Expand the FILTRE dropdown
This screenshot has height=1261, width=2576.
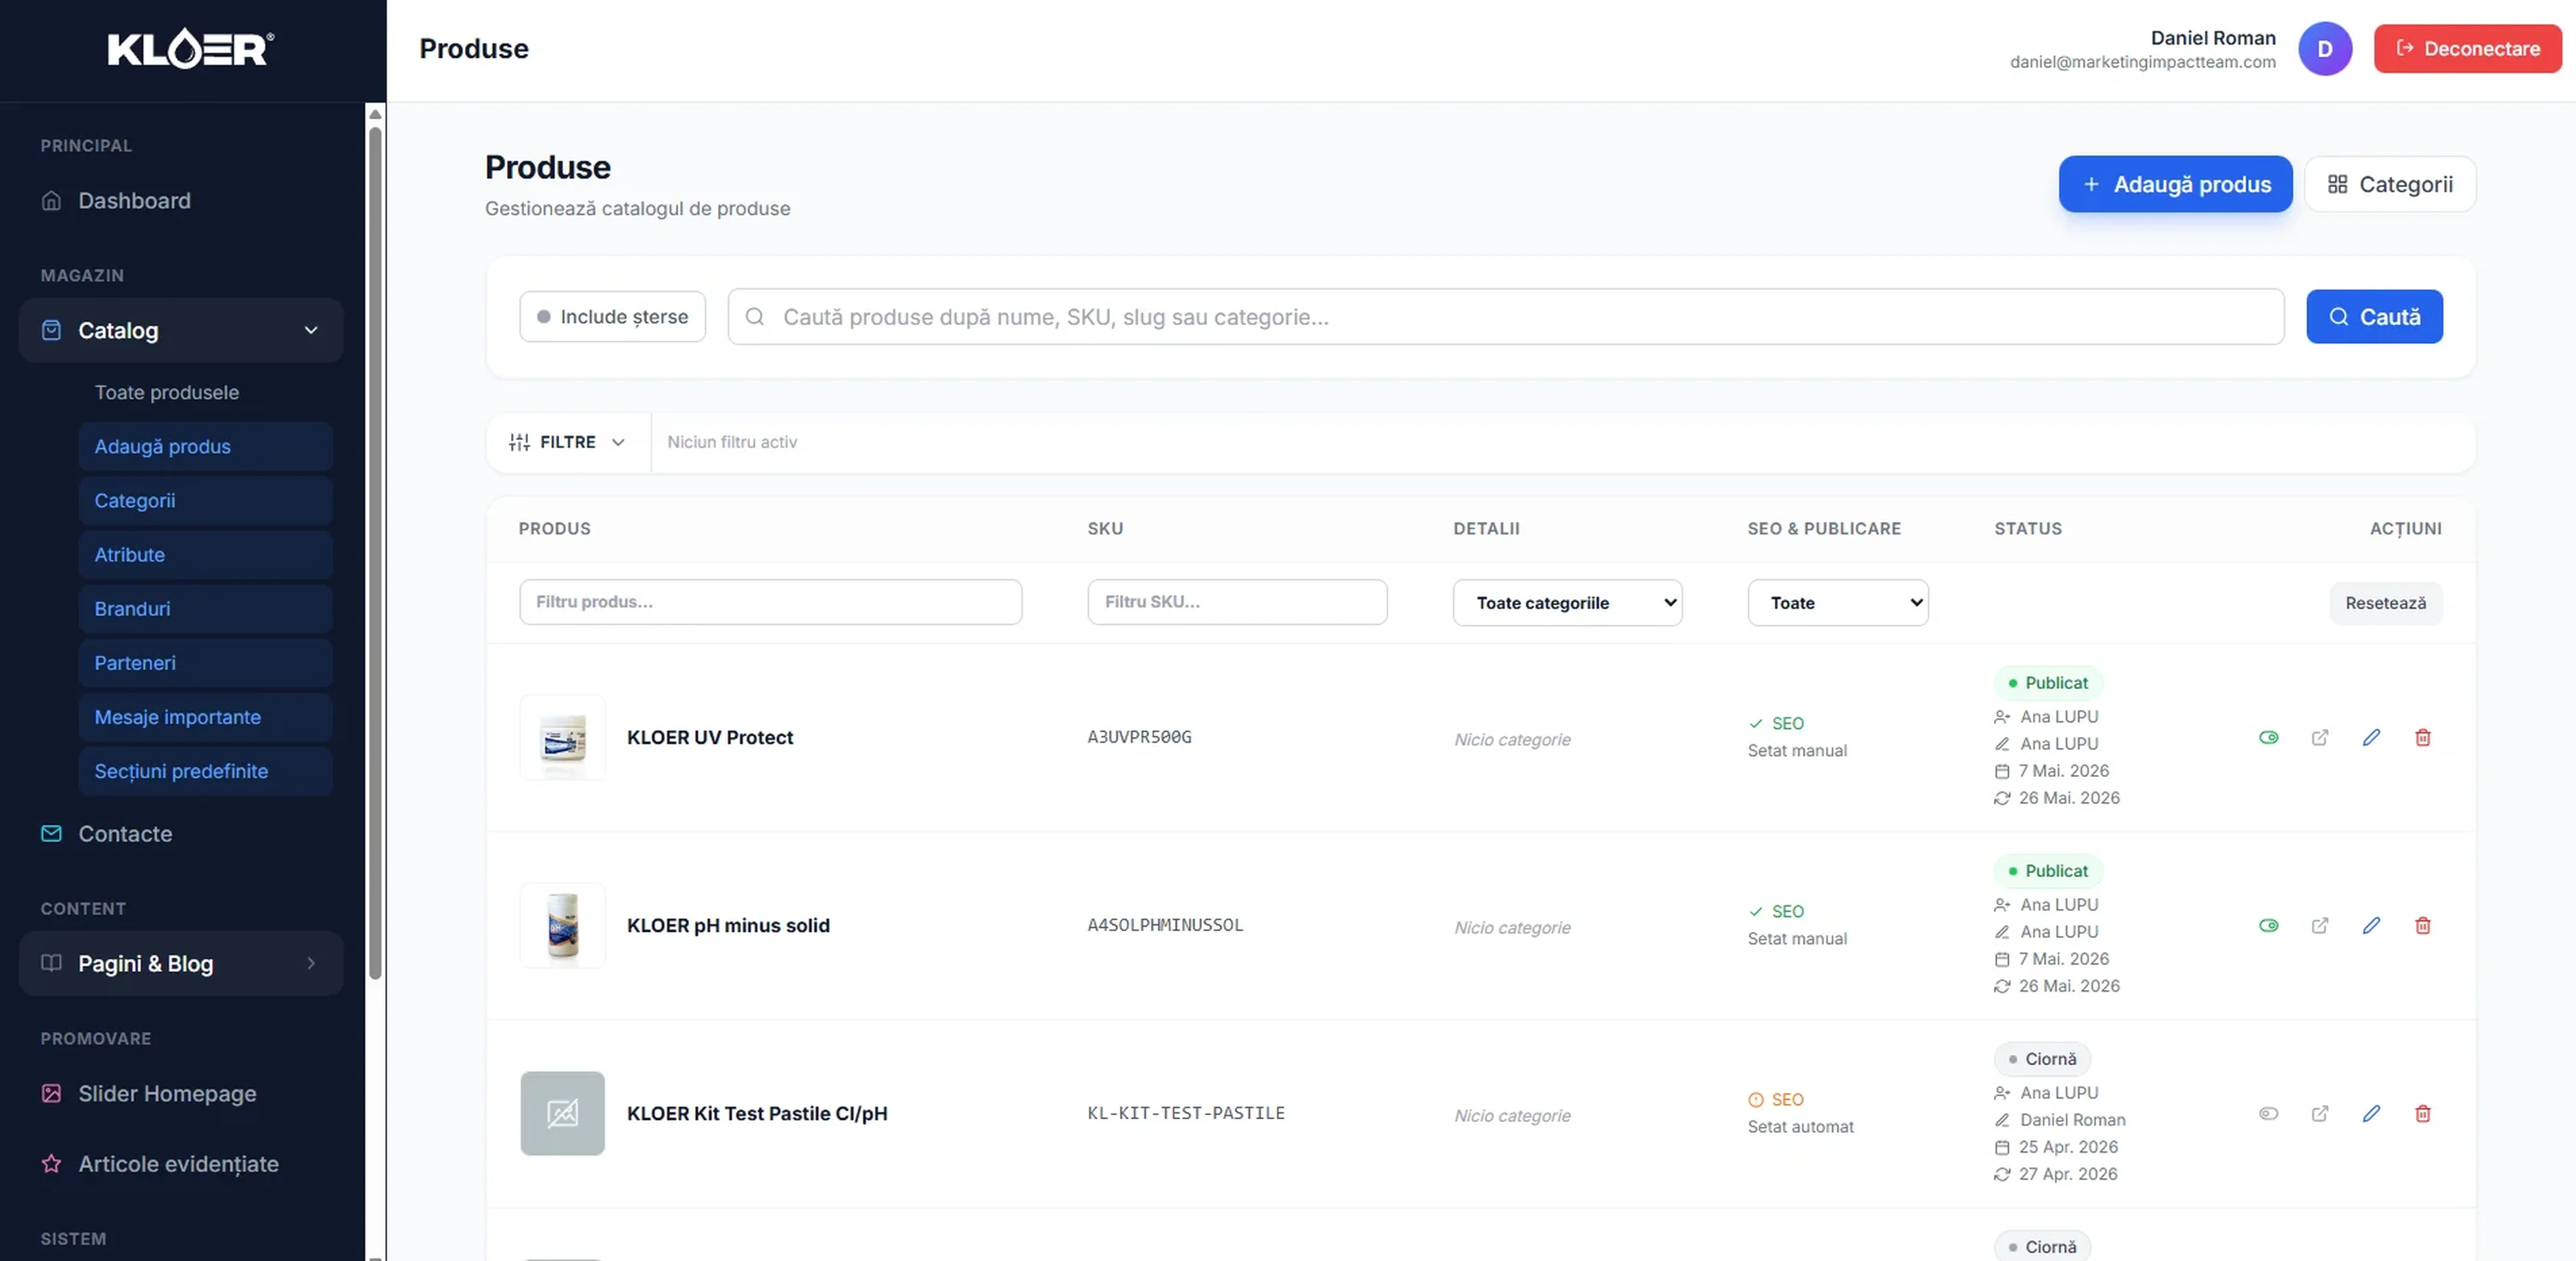567,442
